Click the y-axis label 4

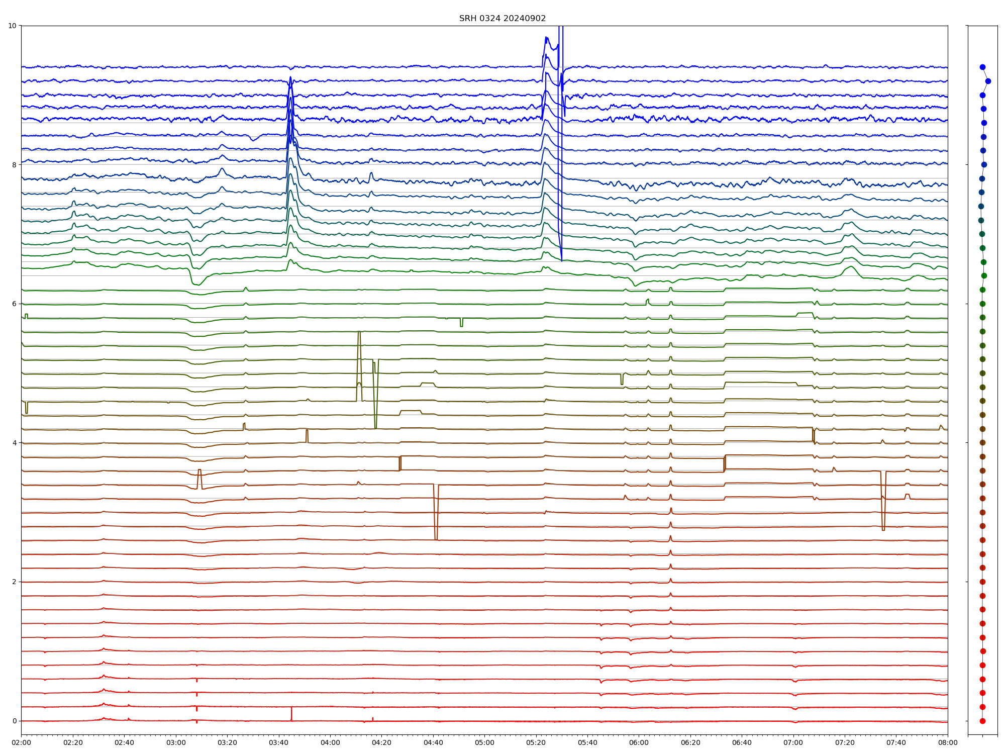coord(14,443)
